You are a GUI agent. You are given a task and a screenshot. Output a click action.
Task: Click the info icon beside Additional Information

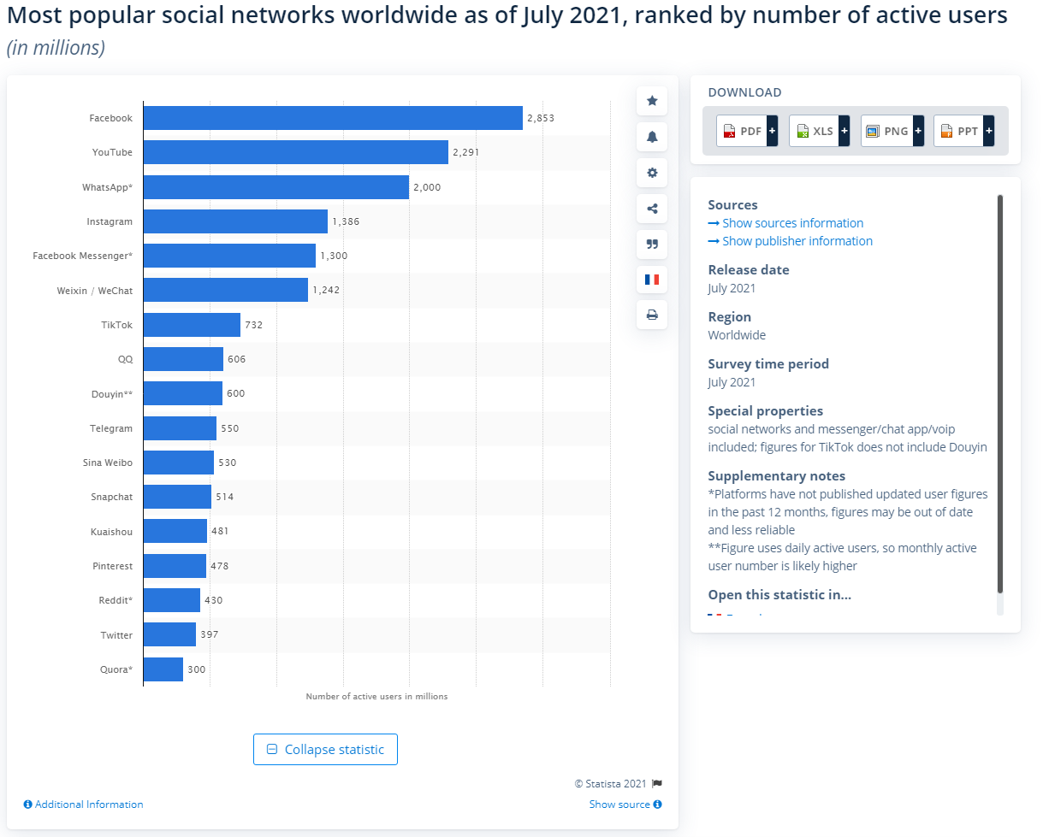pos(27,804)
